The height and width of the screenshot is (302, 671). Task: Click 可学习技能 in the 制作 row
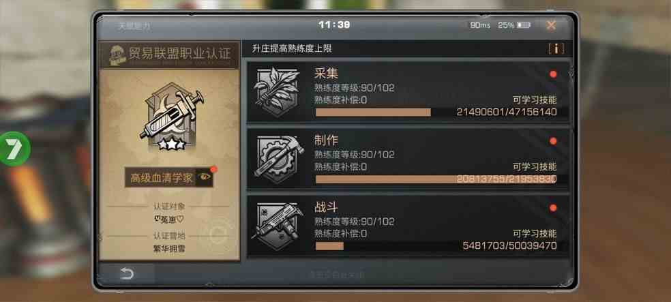tap(535, 167)
